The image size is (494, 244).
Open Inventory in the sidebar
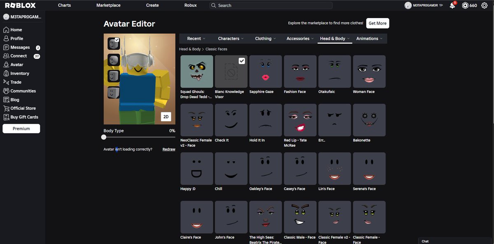(16, 74)
